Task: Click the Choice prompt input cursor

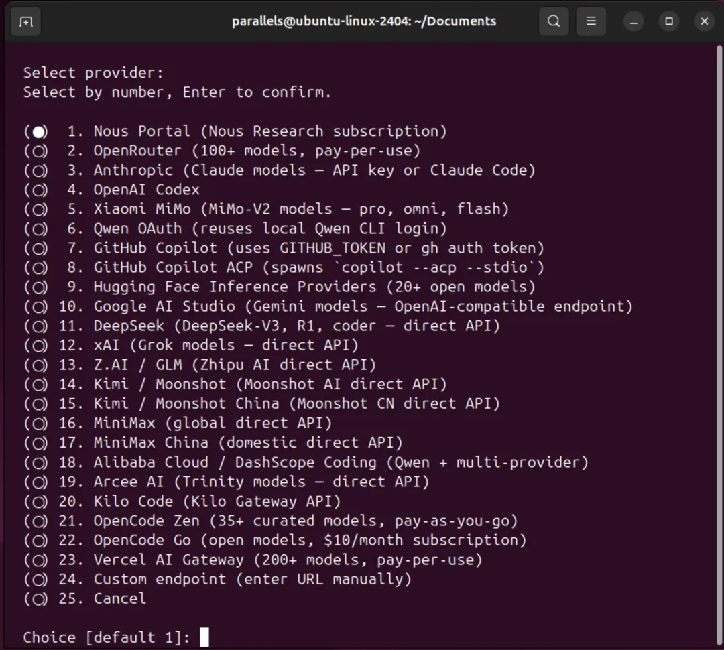Action: [x=204, y=637]
